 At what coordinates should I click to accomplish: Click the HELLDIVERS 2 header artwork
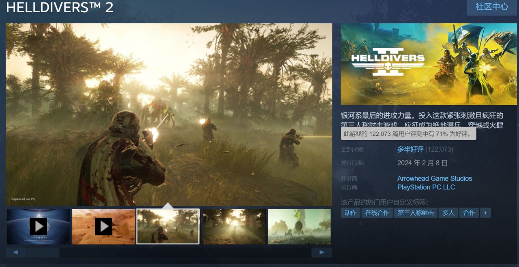pyautogui.click(x=429, y=63)
